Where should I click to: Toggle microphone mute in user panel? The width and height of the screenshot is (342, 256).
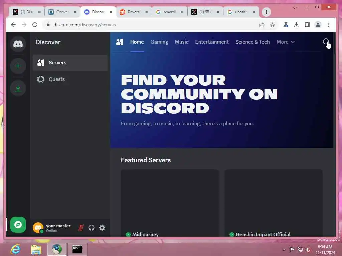point(81,228)
